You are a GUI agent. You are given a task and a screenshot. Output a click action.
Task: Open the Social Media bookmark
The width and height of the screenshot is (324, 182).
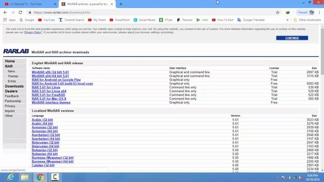[x=144, y=20]
